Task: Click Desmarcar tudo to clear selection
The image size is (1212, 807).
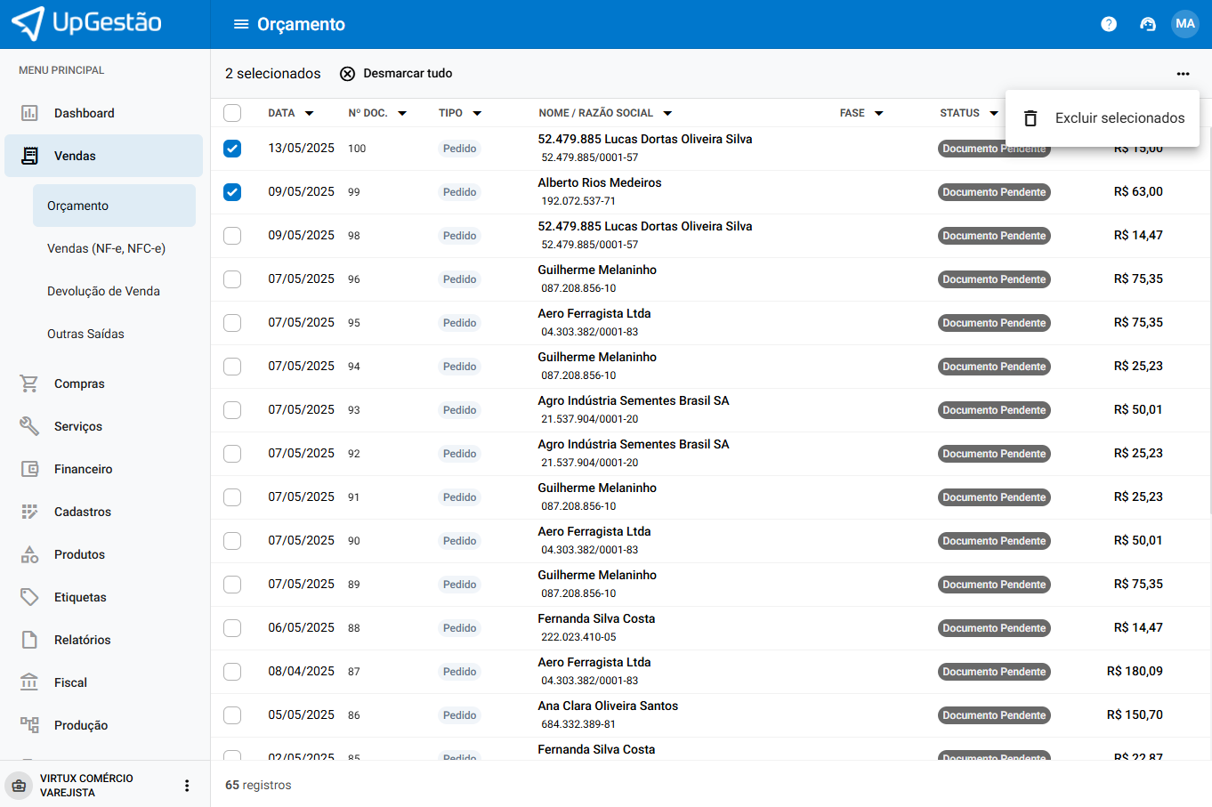Action: pos(396,74)
